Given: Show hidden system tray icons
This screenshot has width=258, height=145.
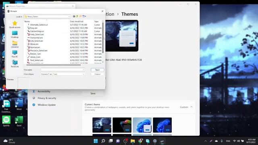Looking at the screenshot, I should (x=206, y=141).
